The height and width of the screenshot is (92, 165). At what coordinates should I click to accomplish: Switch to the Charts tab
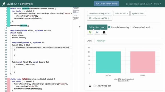89,41
